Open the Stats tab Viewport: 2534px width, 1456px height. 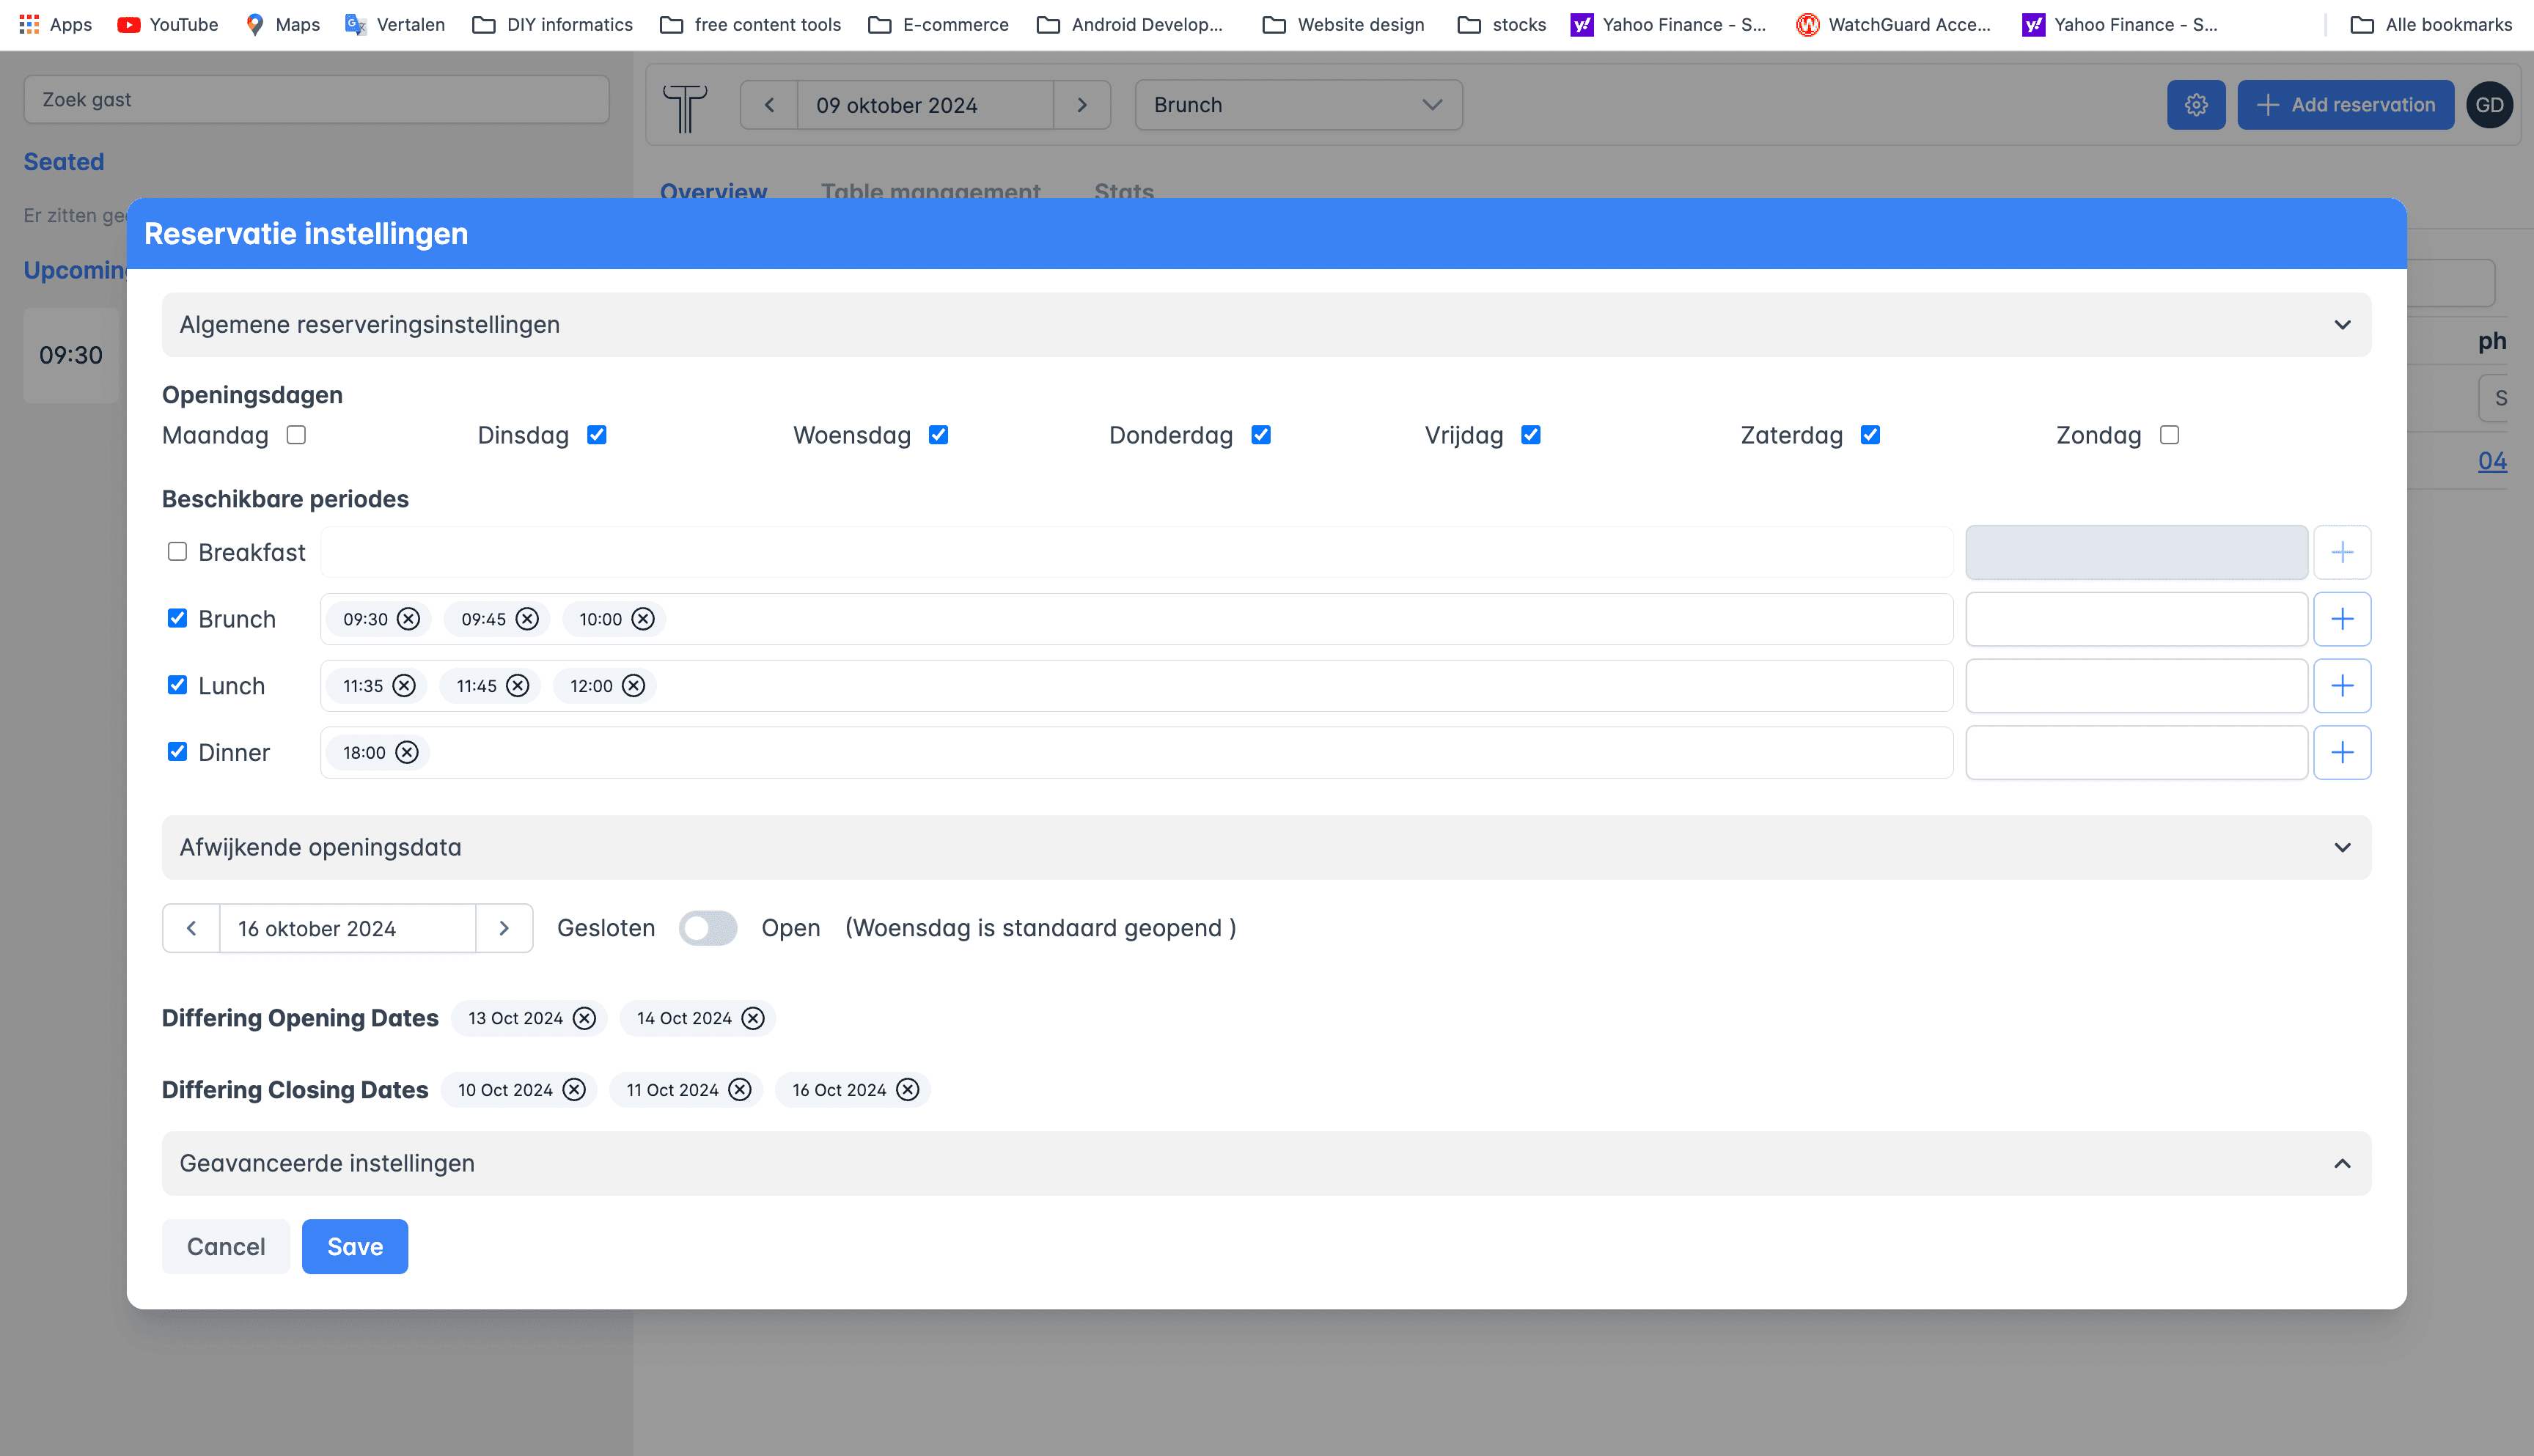pos(1124,192)
